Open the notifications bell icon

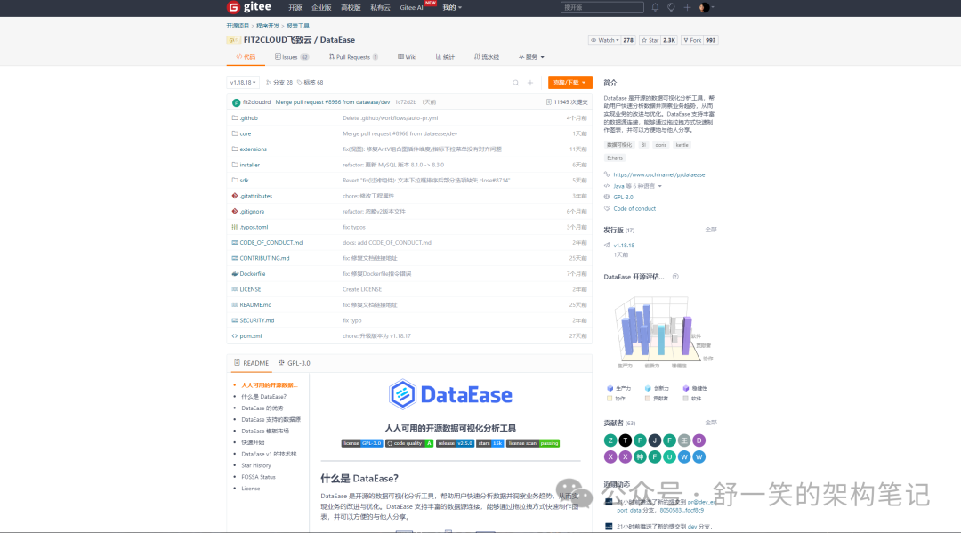tap(655, 7)
